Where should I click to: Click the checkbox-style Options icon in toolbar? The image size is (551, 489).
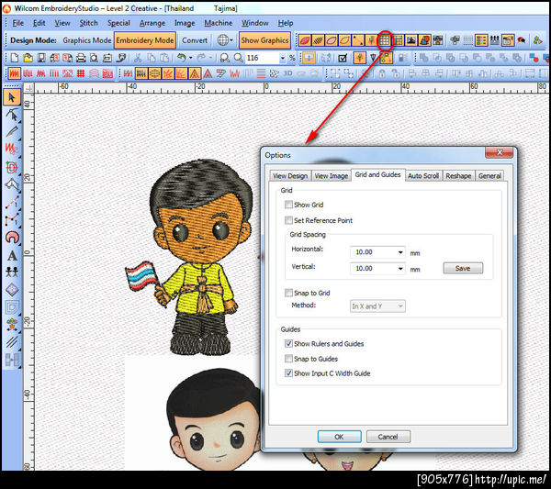click(343, 58)
